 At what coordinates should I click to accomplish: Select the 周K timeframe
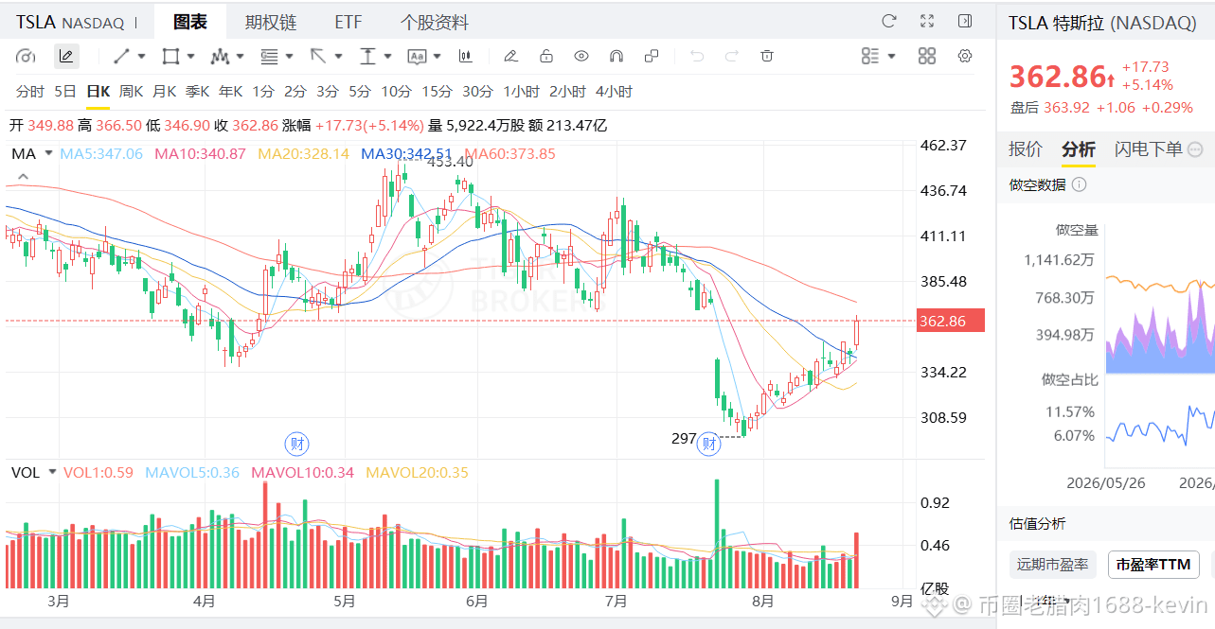point(131,92)
